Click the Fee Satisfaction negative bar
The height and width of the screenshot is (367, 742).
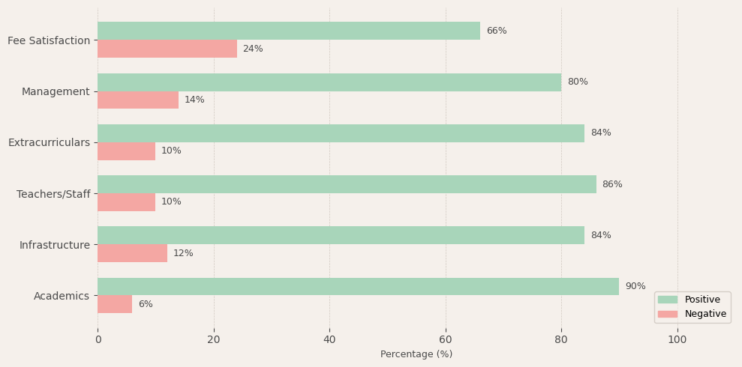(167, 49)
